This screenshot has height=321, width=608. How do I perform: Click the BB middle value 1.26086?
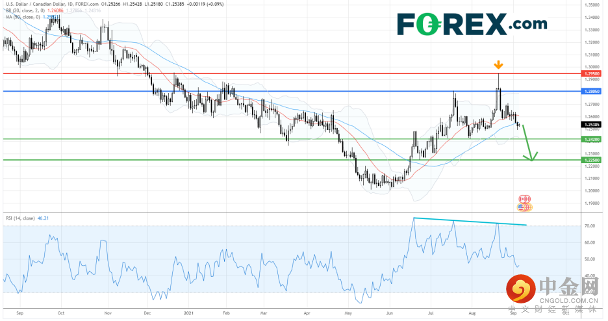point(55,10)
